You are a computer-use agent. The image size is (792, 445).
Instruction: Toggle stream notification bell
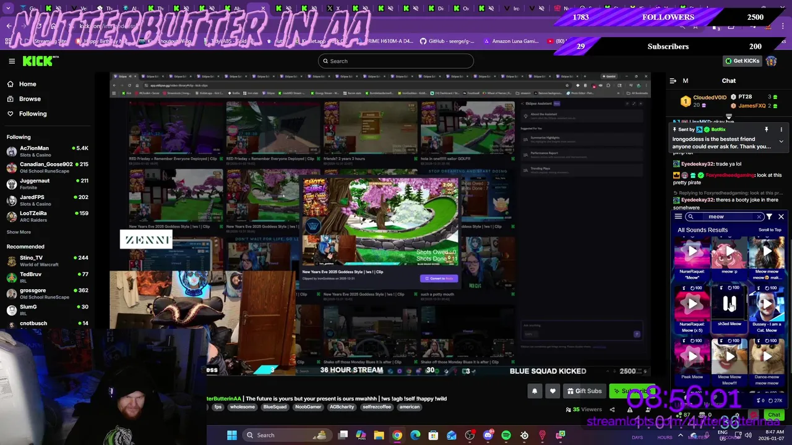pos(535,391)
